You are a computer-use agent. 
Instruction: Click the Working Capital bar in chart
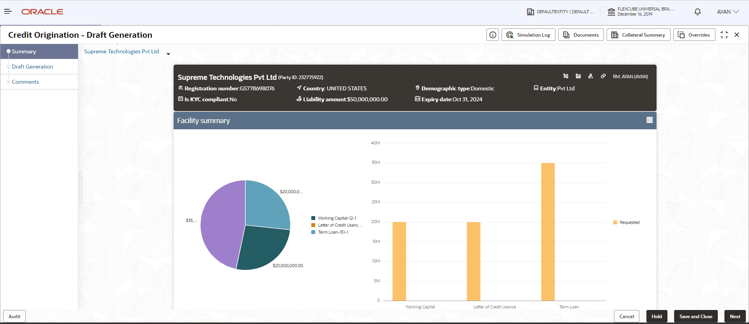click(399, 261)
